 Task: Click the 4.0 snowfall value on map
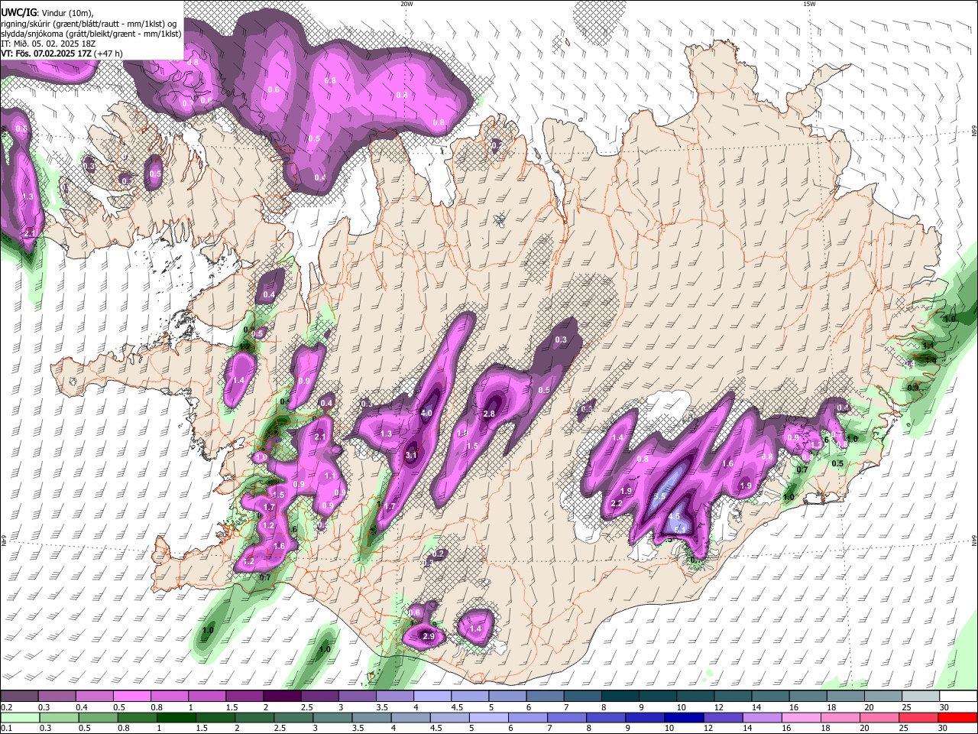click(426, 413)
